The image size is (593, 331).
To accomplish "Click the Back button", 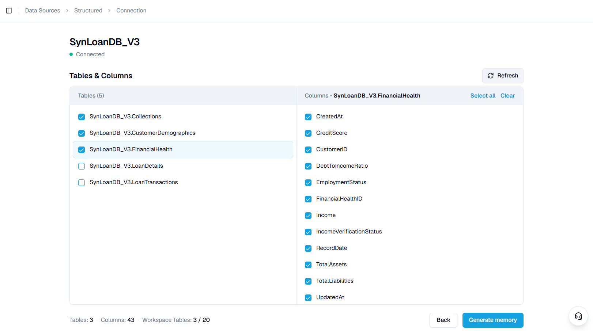I will point(443,320).
